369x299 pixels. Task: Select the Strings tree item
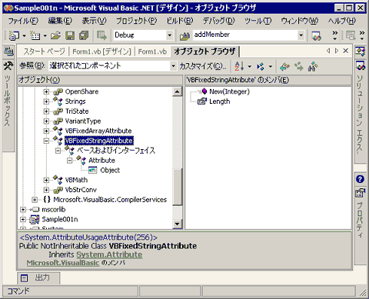pyautogui.click(x=75, y=101)
